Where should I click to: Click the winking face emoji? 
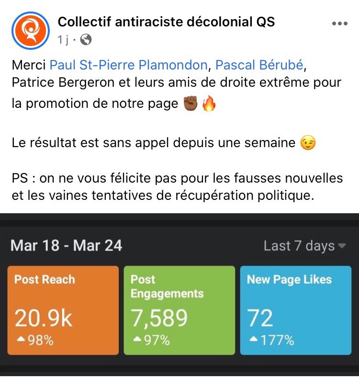[x=308, y=144]
